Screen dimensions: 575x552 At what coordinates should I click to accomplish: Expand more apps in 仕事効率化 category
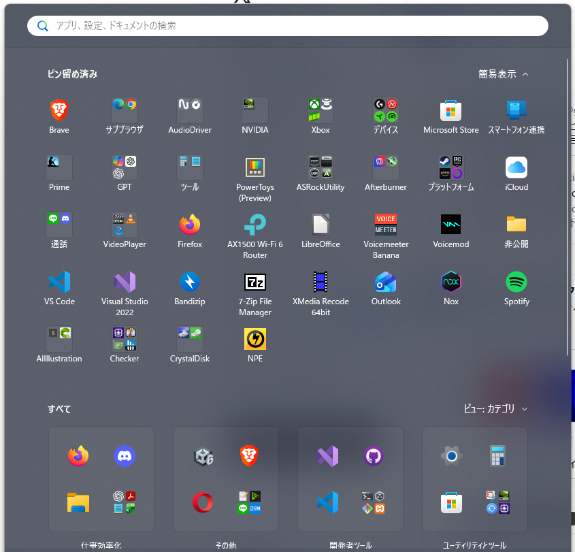pyautogui.click(x=125, y=502)
